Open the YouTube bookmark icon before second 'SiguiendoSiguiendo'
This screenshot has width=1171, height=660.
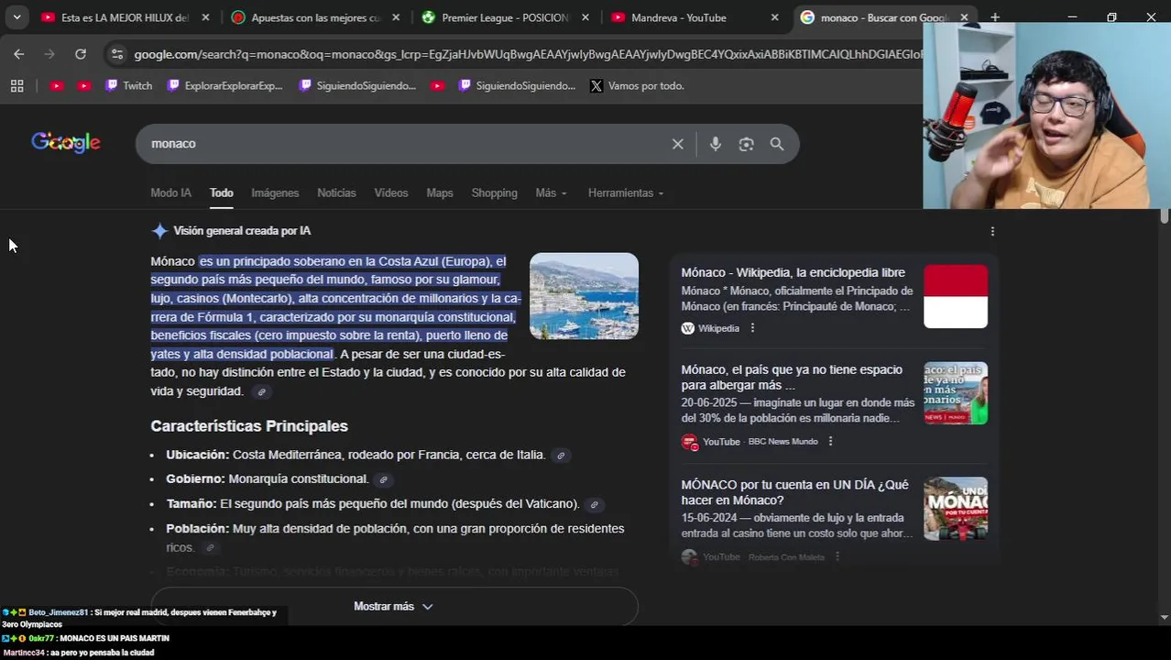[x=437, y=85]
